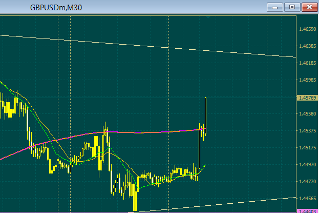Minimize the GBPUSDm chart window
This screenshot has height=213, width=319.
(x=275, y=7)
